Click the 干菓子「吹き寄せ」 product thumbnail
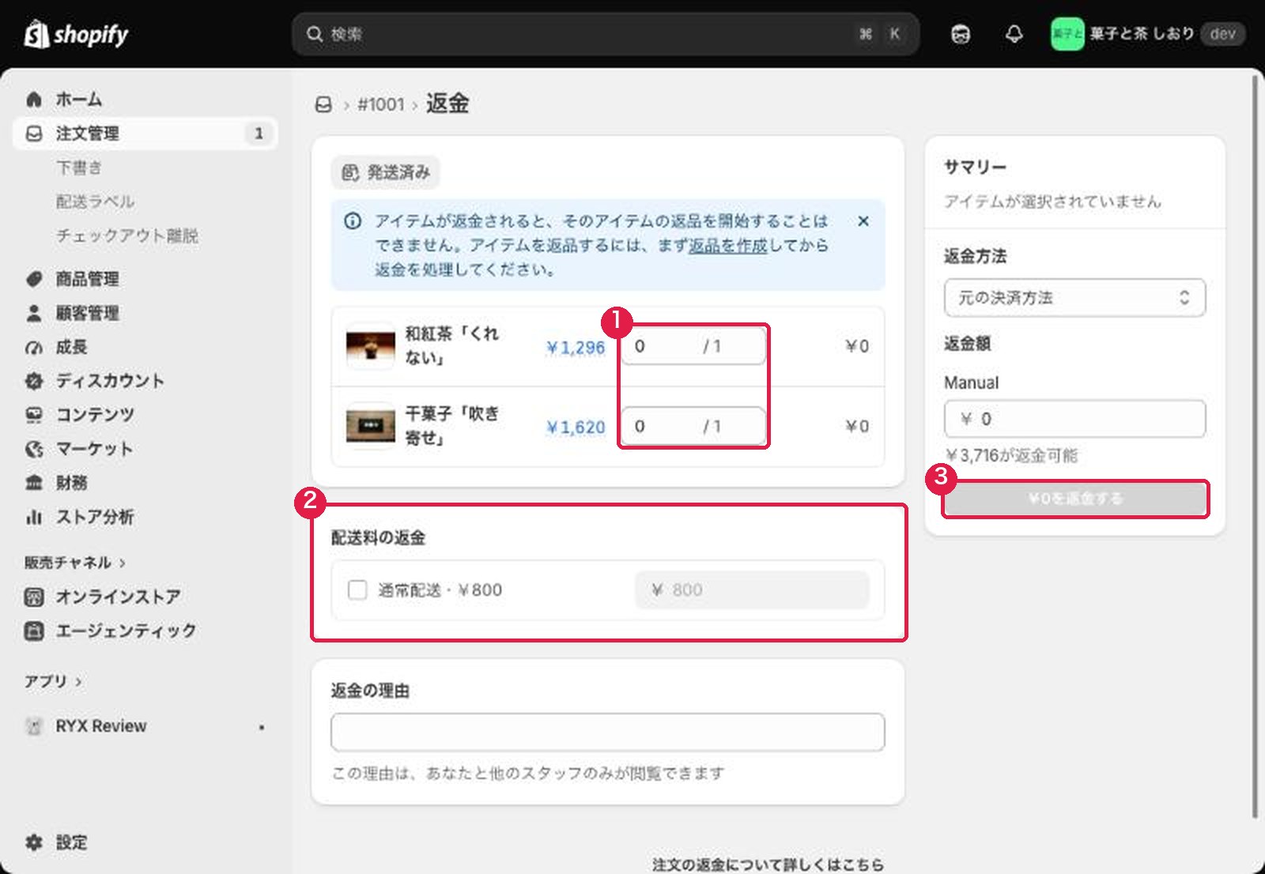 click(x=370, y=426)
